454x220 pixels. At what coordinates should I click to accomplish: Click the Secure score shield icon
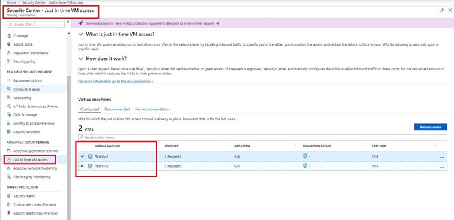click(x=8, y=44)
